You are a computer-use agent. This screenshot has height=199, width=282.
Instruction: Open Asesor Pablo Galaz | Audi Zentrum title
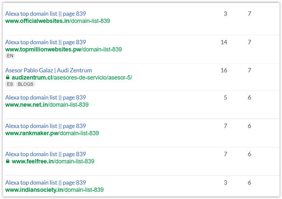pos(49,70)
